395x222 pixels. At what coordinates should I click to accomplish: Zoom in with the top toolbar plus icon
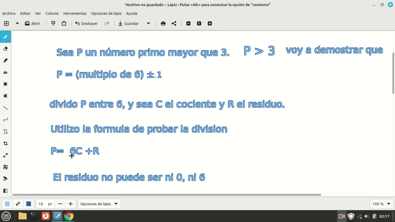(210, 23)
